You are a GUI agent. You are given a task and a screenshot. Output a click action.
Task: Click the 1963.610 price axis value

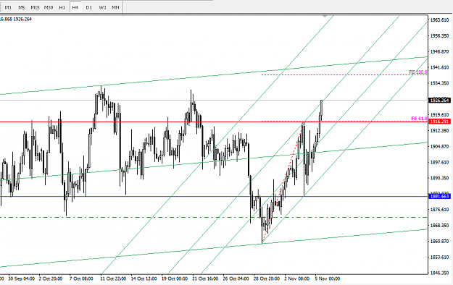click(439, 20)
